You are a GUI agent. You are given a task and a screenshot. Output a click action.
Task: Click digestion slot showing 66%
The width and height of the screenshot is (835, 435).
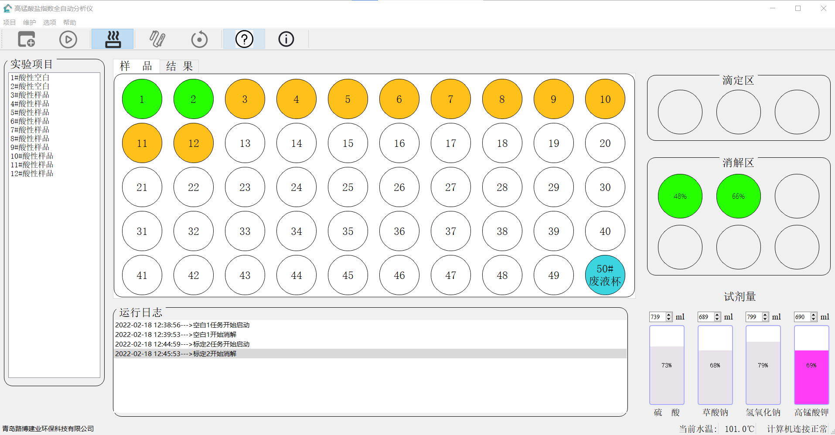(x=738, y=196)
